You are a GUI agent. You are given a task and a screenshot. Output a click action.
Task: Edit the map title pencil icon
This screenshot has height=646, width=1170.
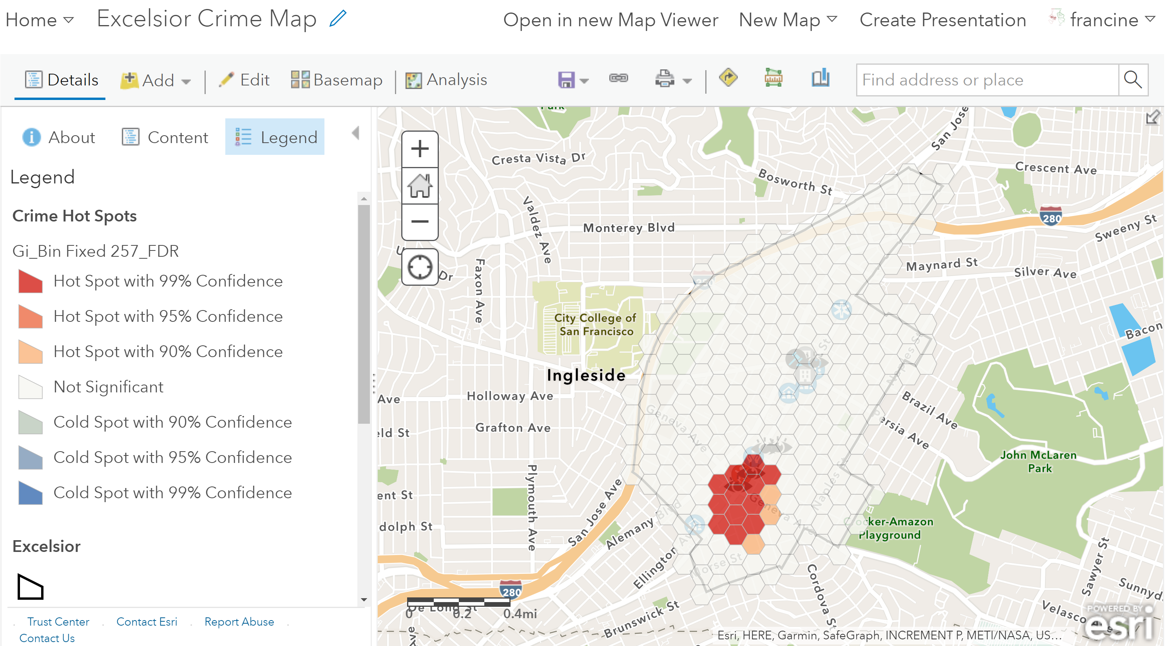pos(338,19)
